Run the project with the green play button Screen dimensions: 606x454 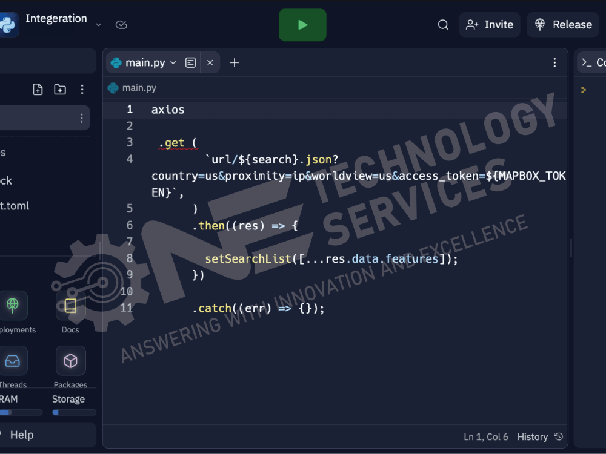pyautogui.click(x=302, y=25)
